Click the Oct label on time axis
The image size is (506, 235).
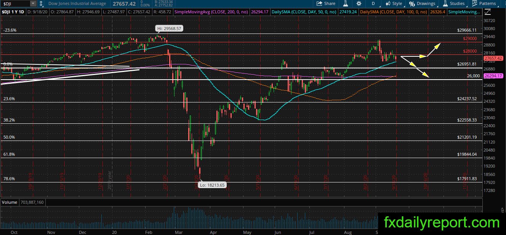pos(14,232)
